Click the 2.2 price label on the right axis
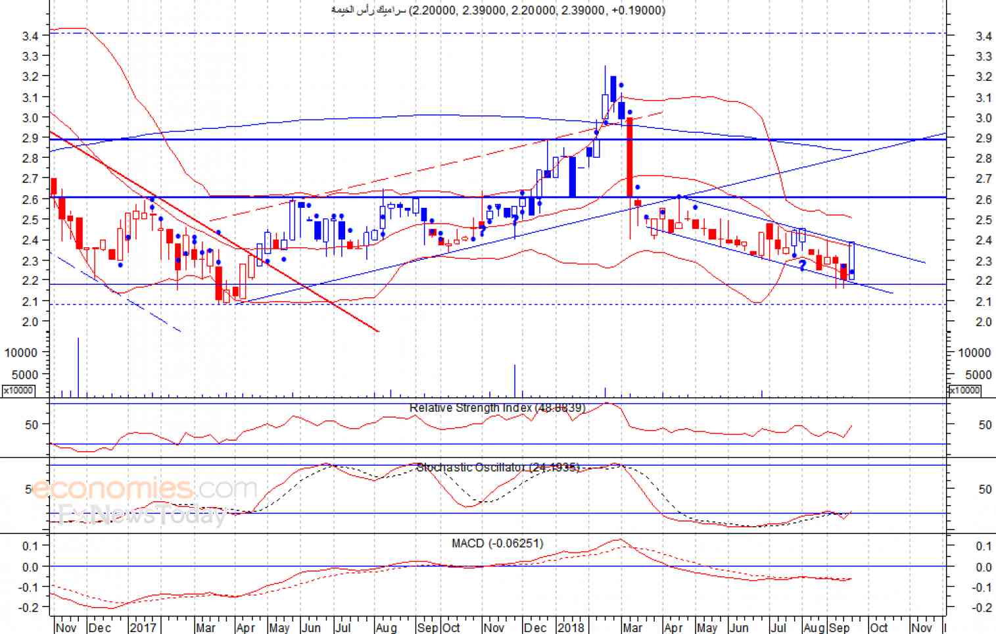 [984, 281]
